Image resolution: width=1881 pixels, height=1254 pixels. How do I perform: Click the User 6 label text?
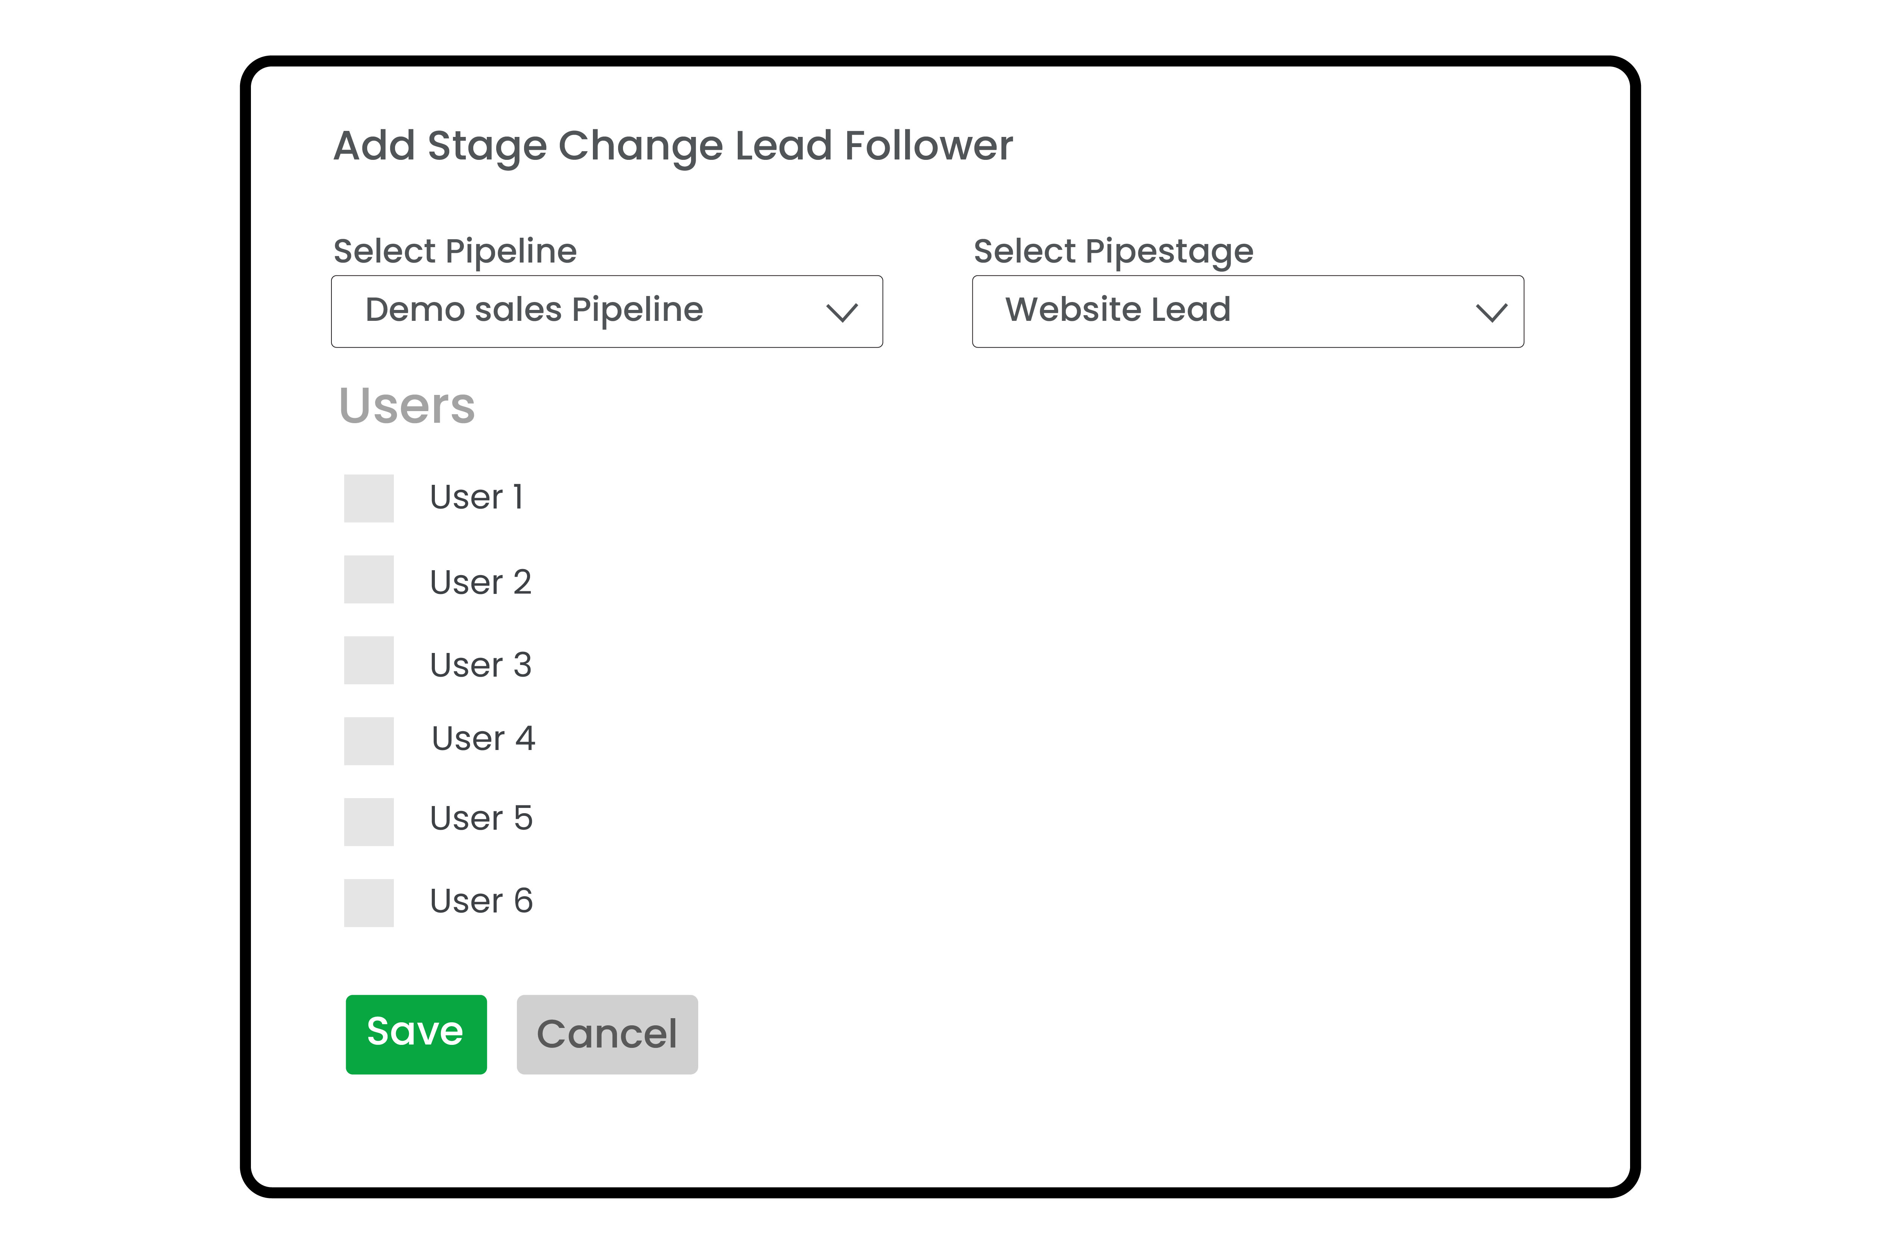pyautogui.click(x=481, y=901)
